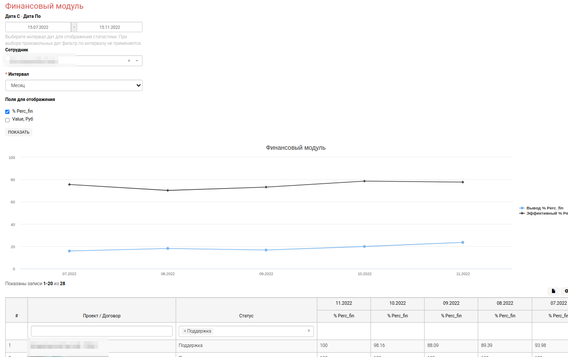Viewport: 568px width, 357px height.
Task: Clear the Статус filter using the right x
Action: coord(309,331)
